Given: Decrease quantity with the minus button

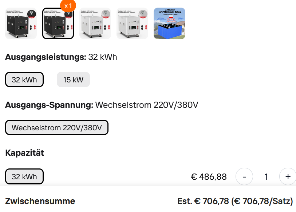Looking at the screenshot, I should coord(245,177).
